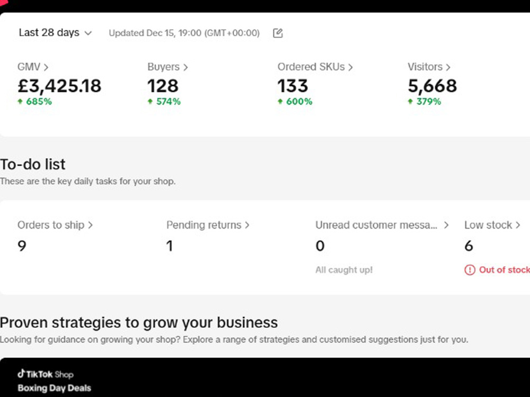Click the TikTok Shop logo in banner
This screenshot has width=530, height=397.
pos(45,374)
